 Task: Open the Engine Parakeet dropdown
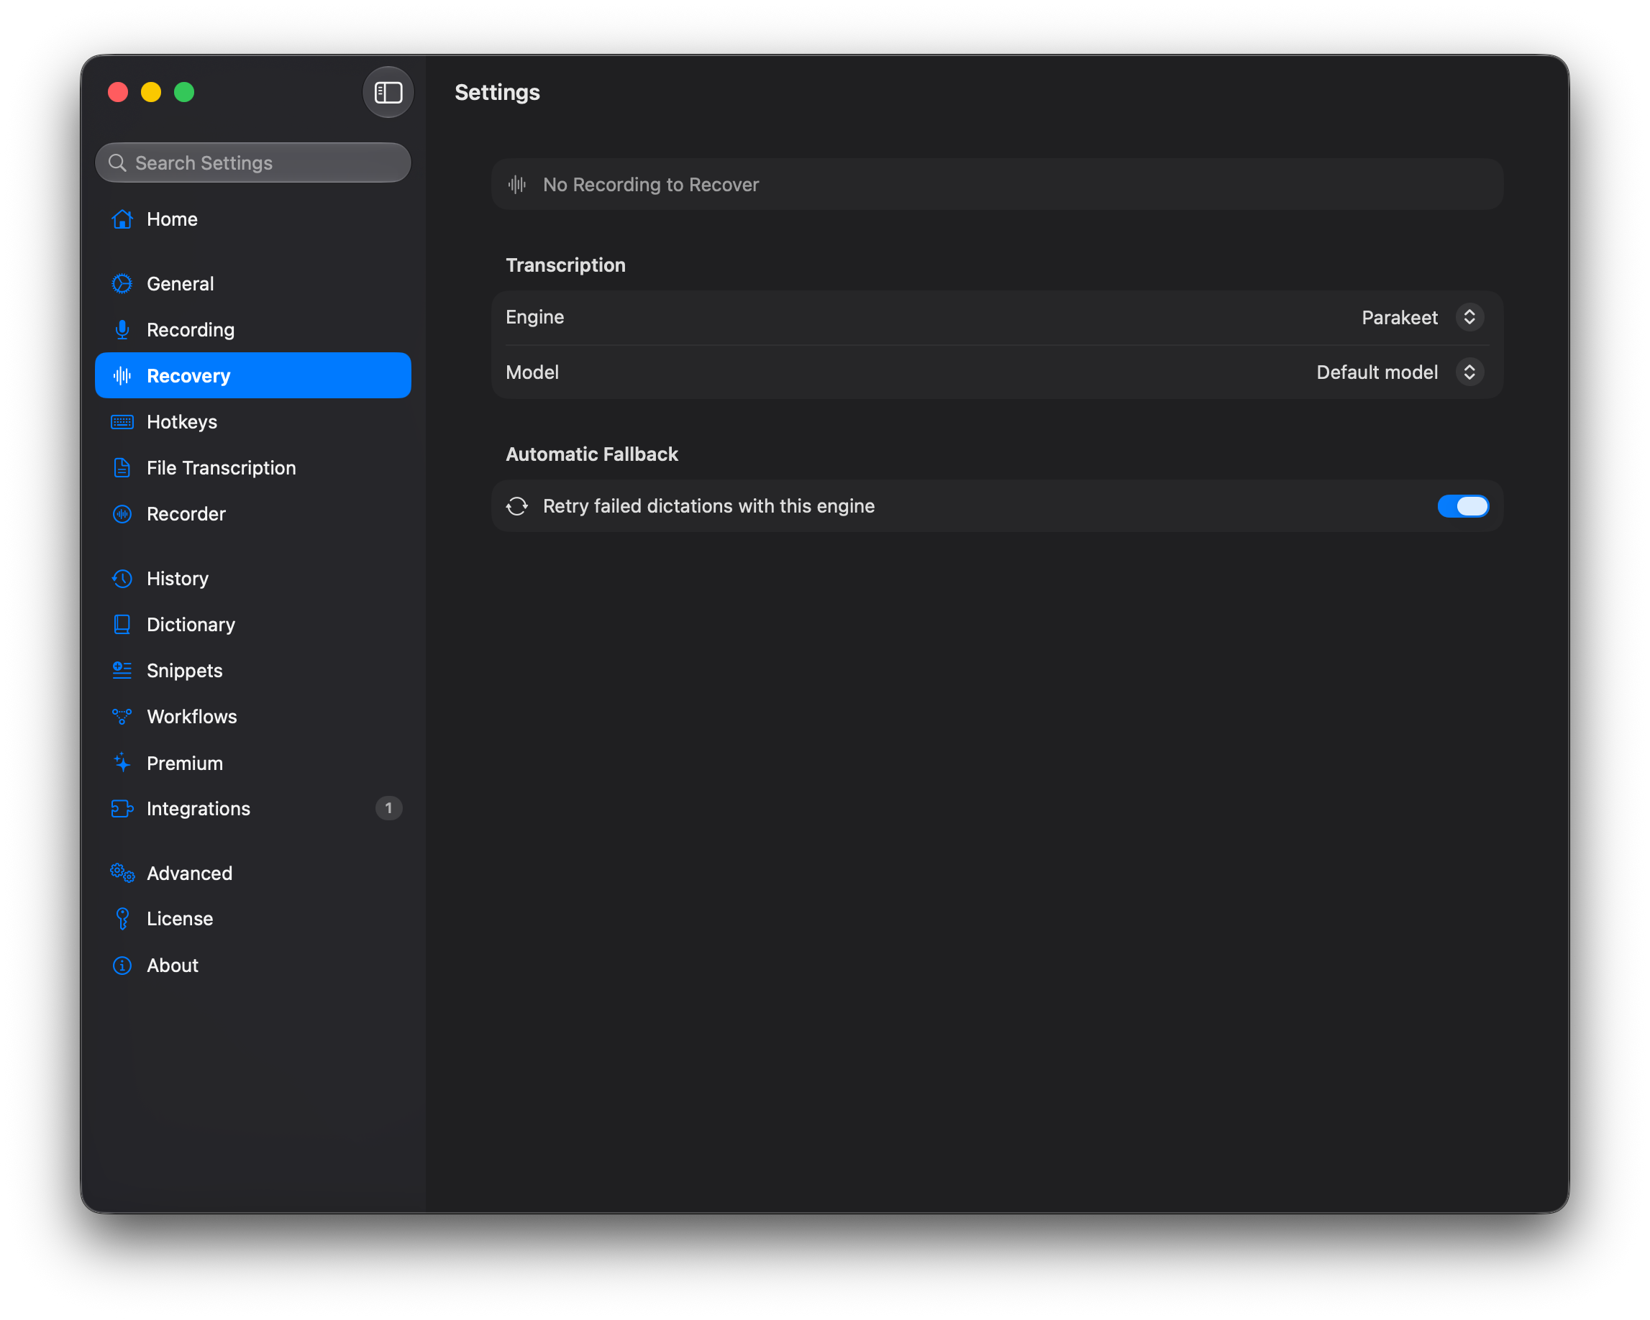pos(1422,317)
